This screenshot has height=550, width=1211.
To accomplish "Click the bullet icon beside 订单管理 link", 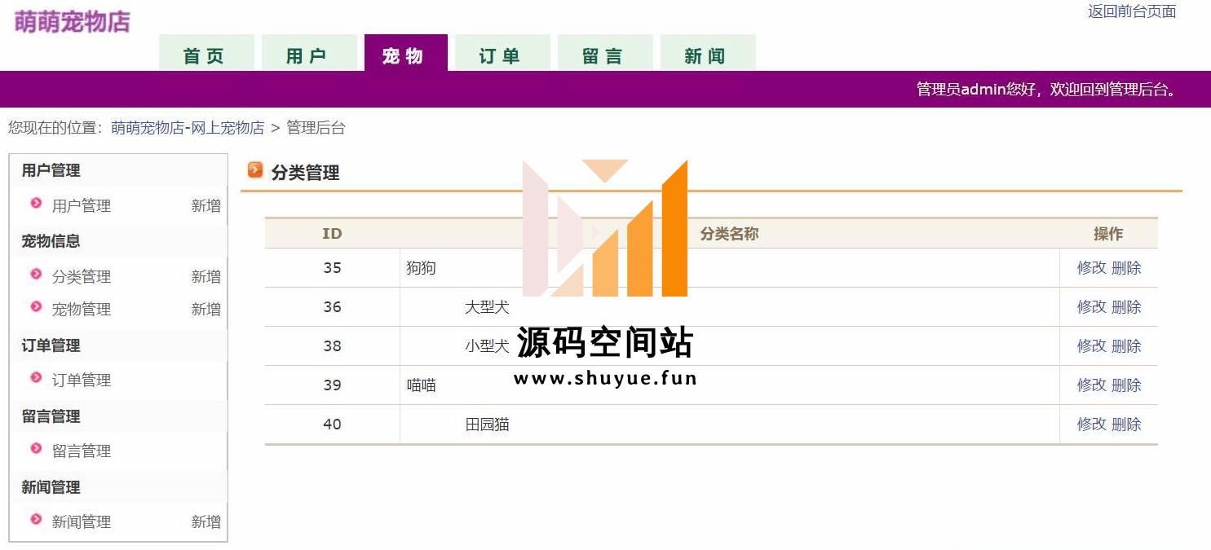I will [x=36, y=378].
